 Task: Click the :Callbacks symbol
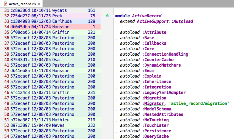(154, 43)
